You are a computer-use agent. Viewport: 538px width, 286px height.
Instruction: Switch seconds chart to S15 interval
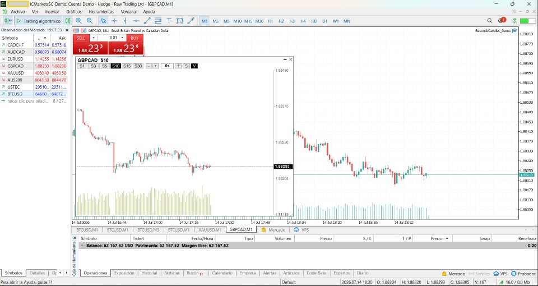click(x=127, y=66)
